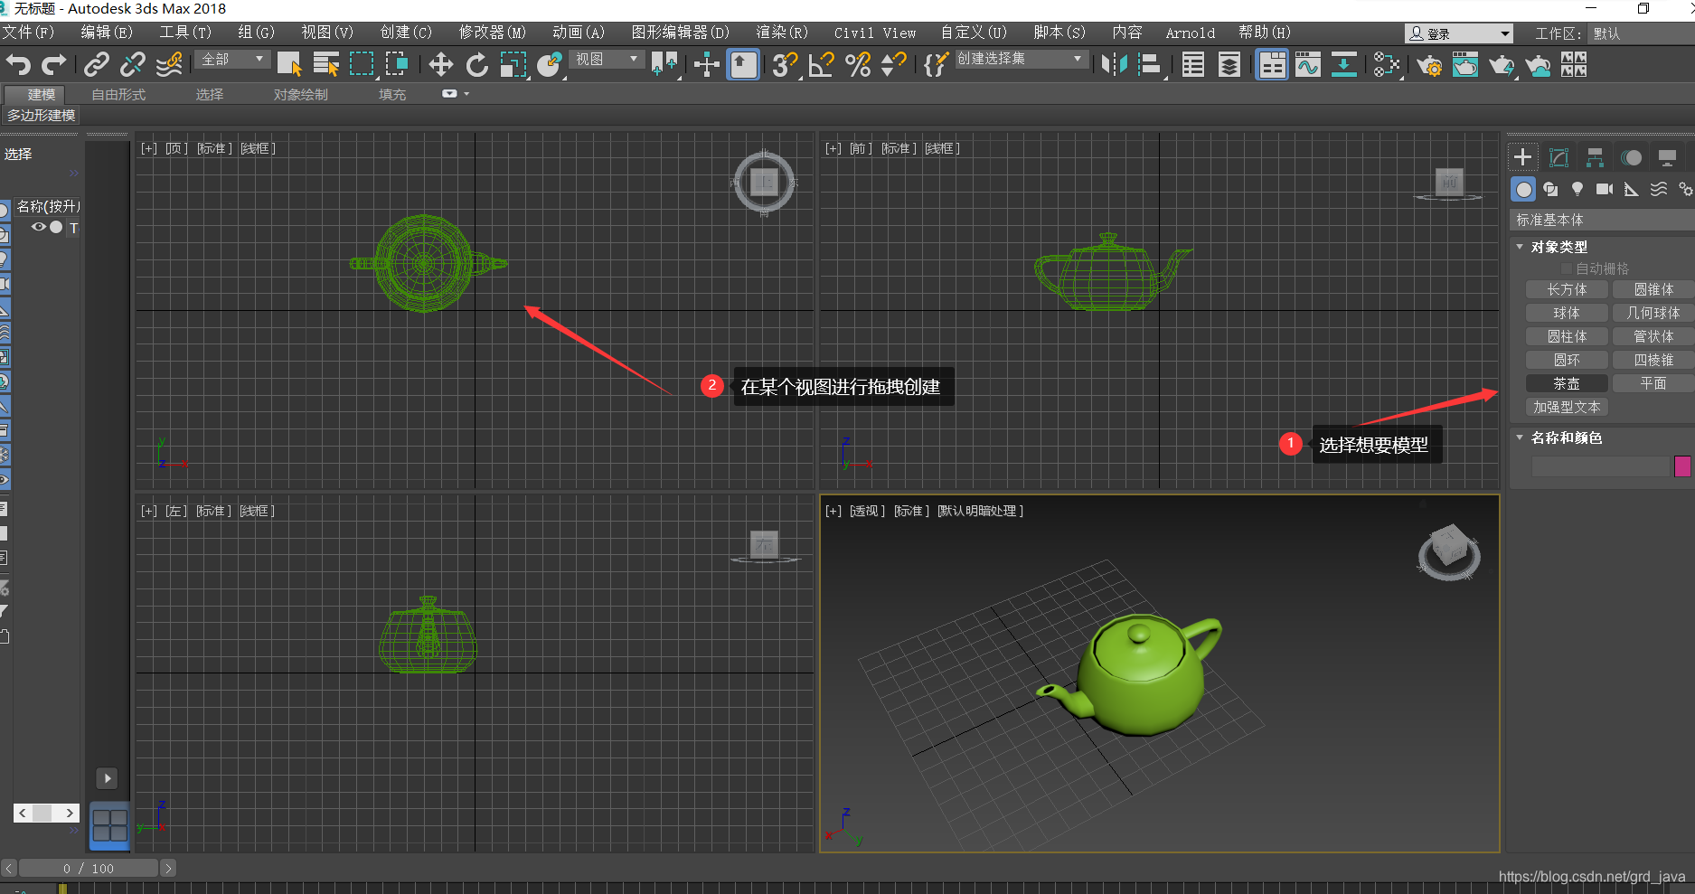Open the 创建选择集 named selection dropdown
1695x894 pixels.
coord(1021,59)
